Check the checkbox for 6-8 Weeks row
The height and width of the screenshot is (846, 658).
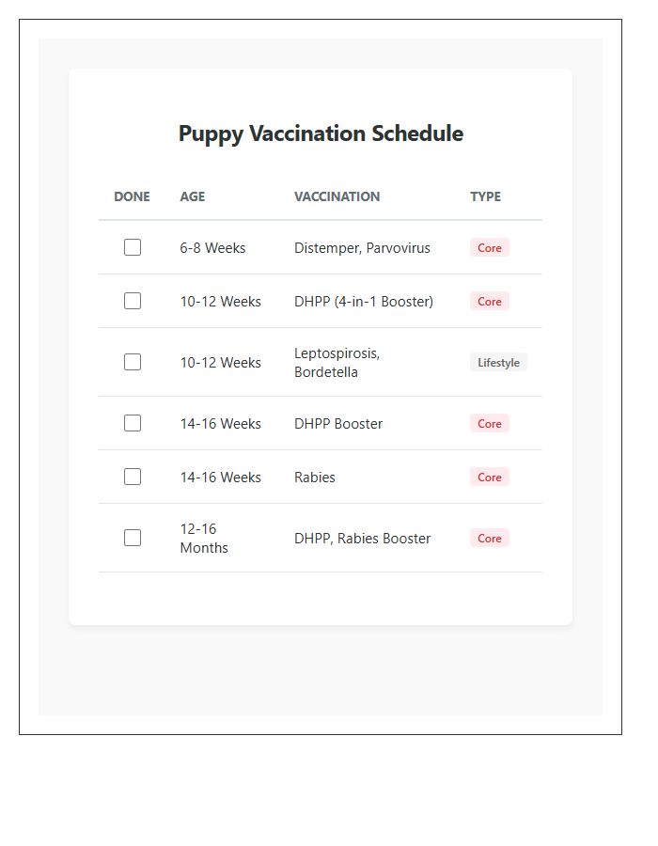(132, 247)
